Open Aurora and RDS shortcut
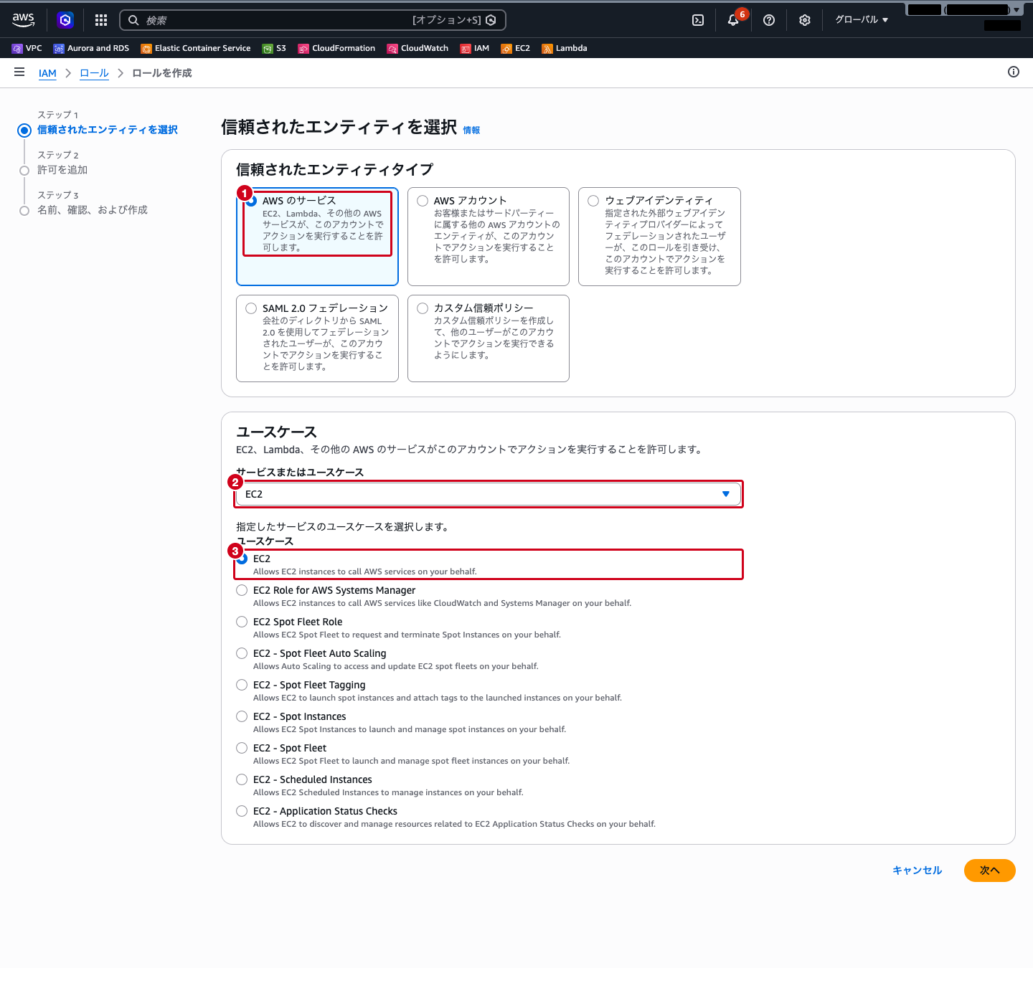 [x=91, y=48]
